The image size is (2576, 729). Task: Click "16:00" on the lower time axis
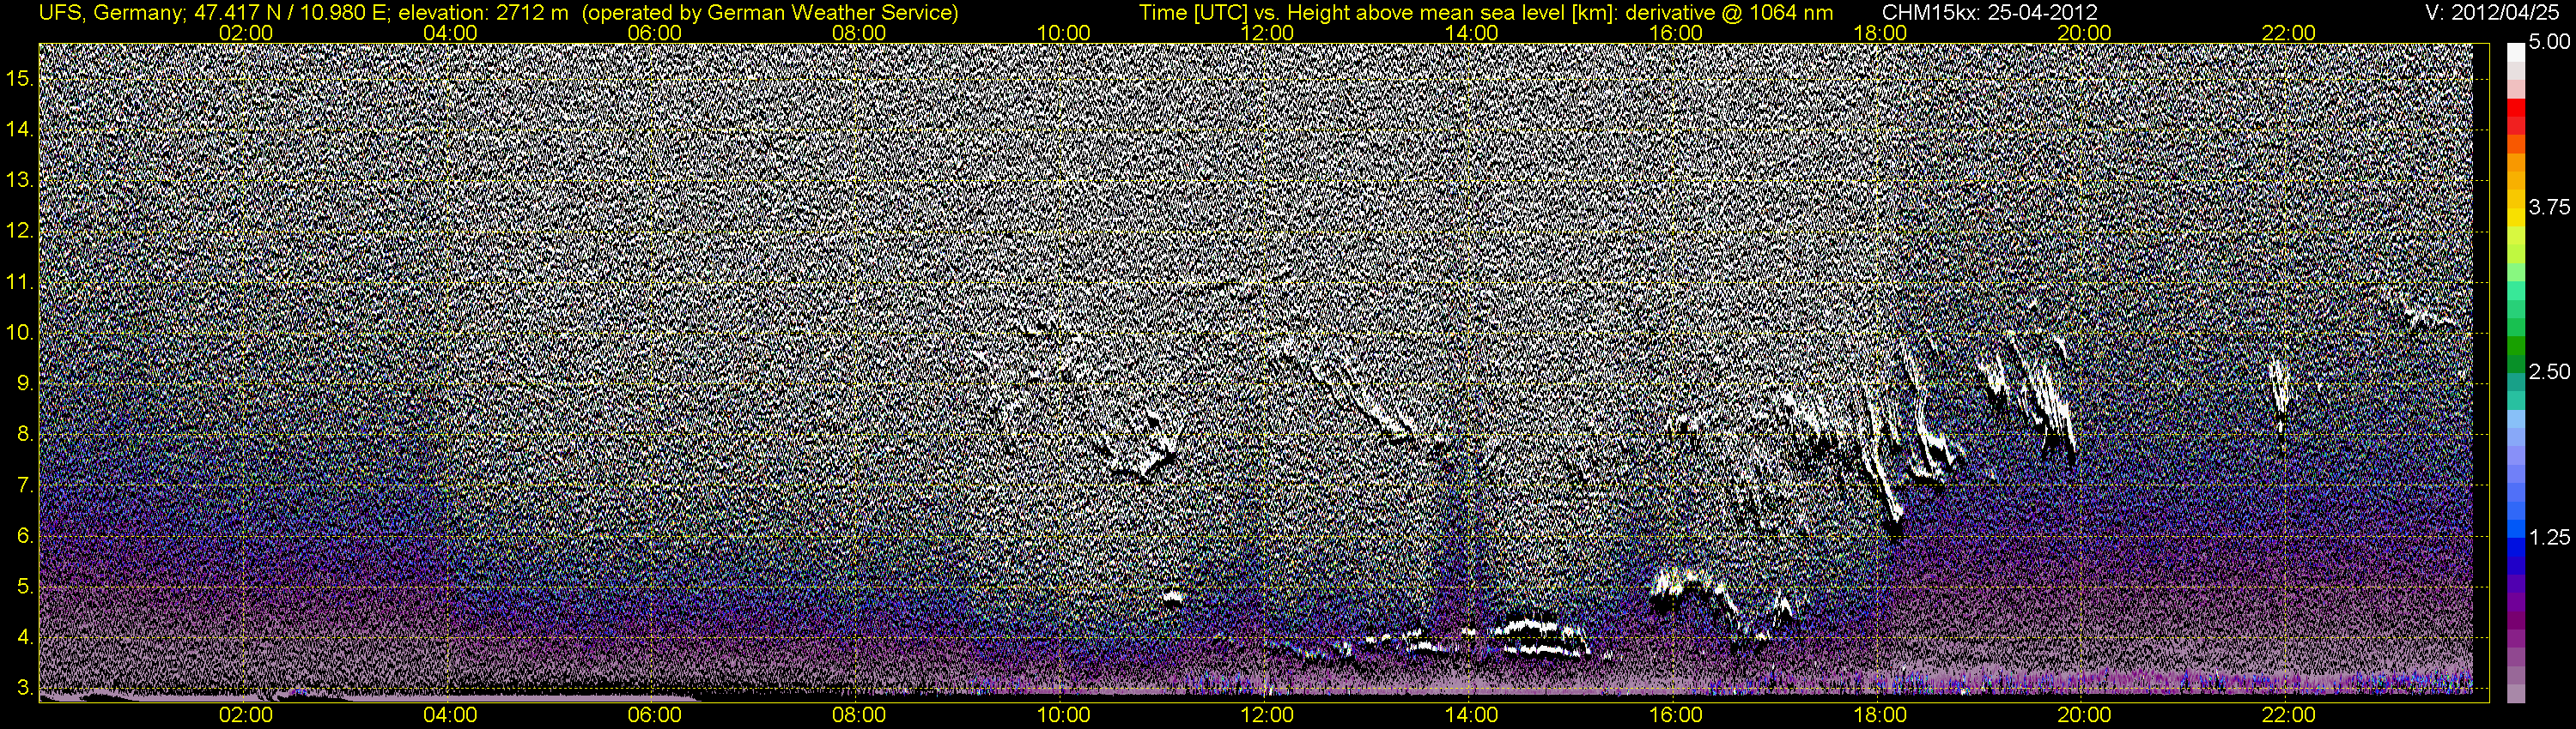[x=1676, y=715]
